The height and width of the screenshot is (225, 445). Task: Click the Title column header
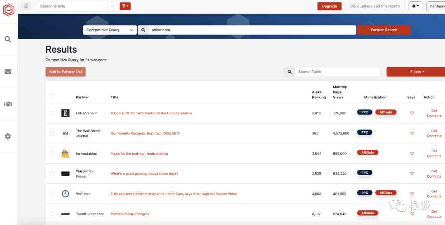[115, 97]
